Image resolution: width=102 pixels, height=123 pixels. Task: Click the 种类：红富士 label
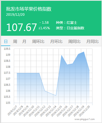pos(67,22)
